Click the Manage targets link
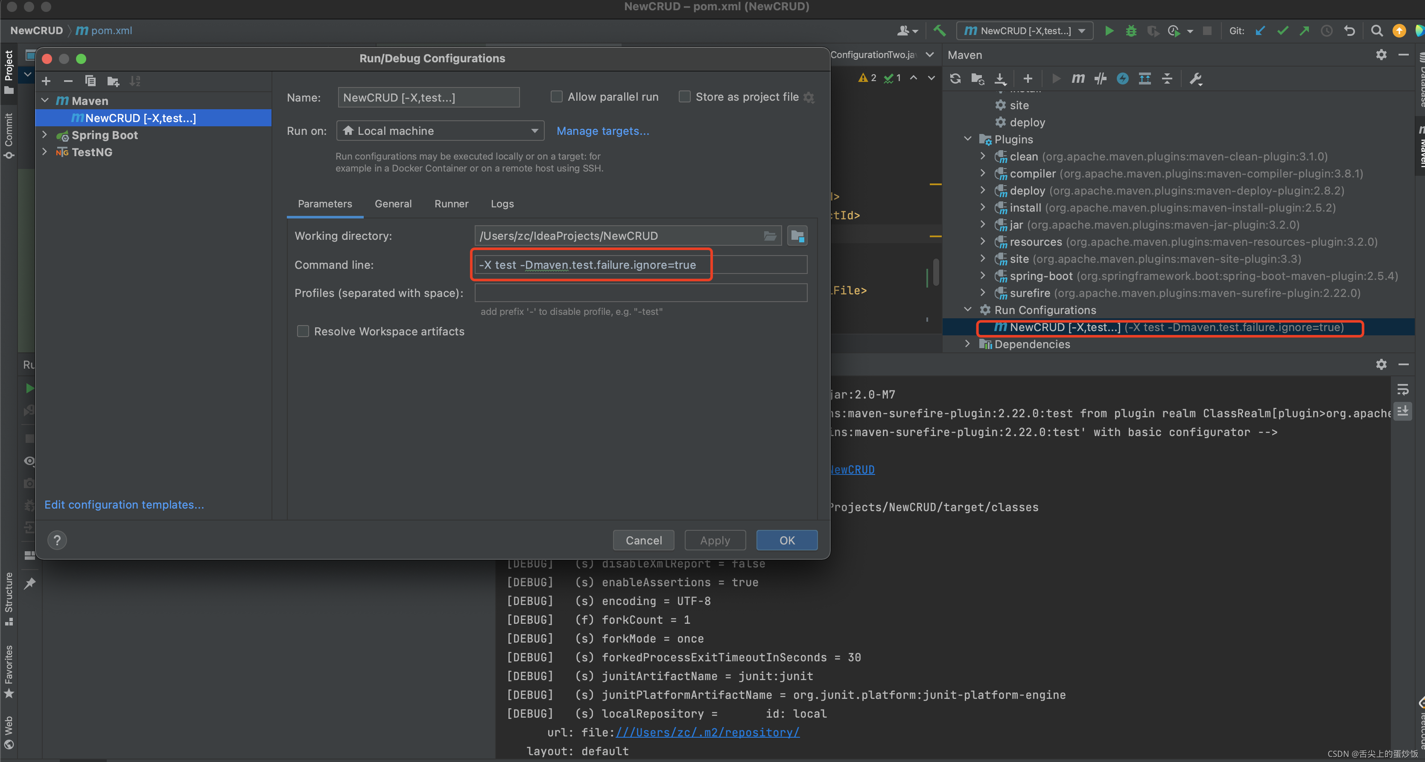Screen dimensions: 1425x762 coord(602,131)
